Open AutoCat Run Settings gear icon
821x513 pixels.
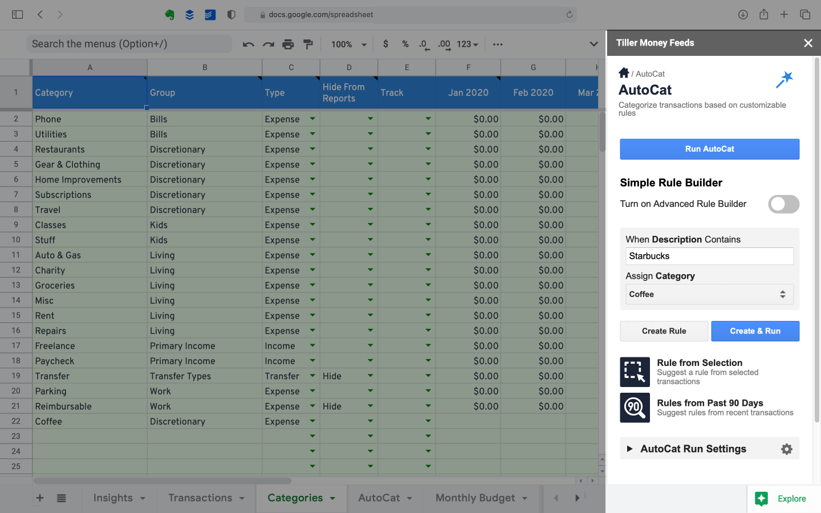tap(787, 449)
